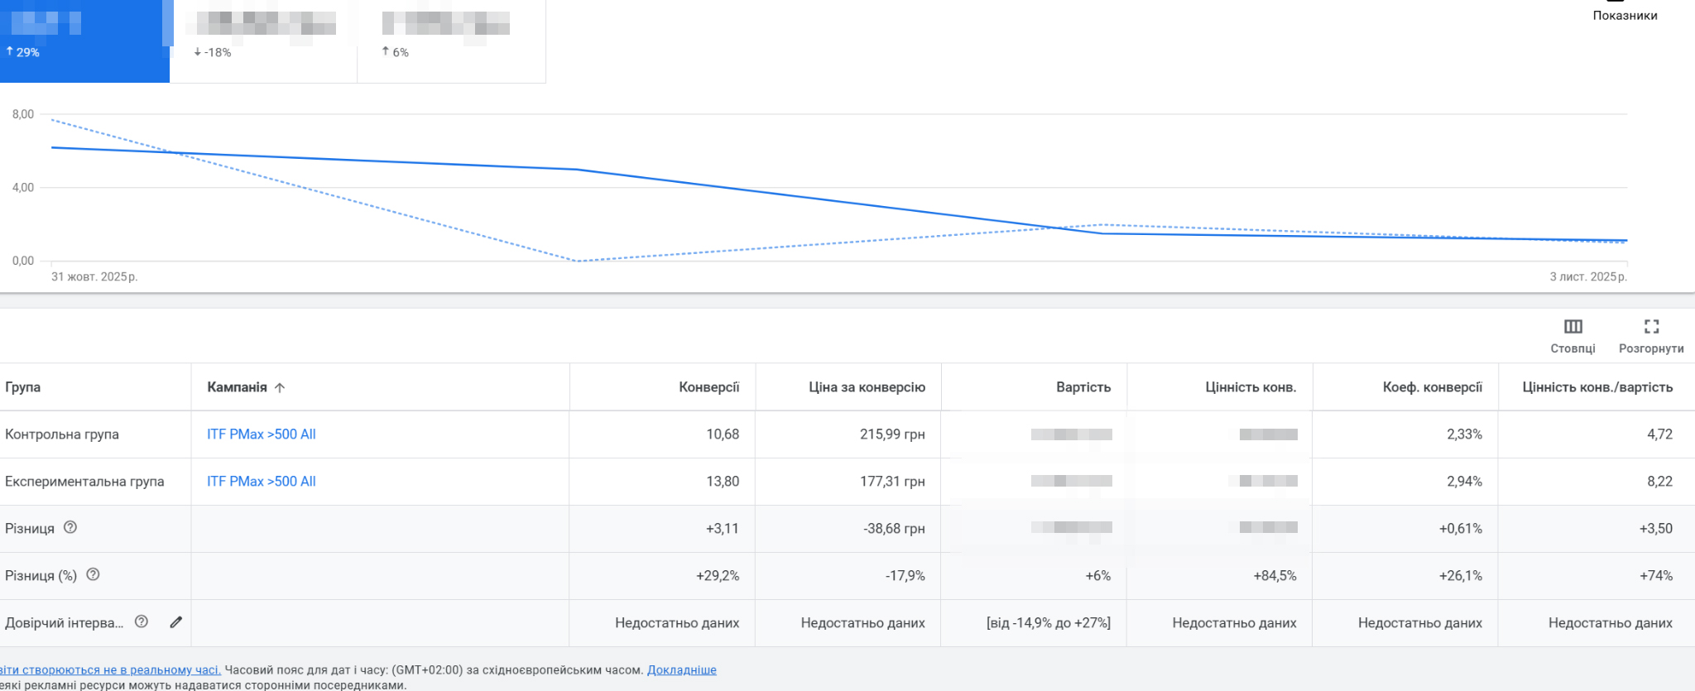1695x691 pixels.
Task: Open the Докладніше link
Action: tap(682, 670)
